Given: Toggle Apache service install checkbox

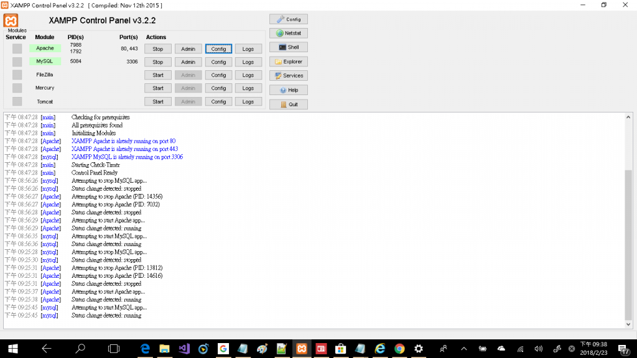Looking at the screenshot, I should [x=17, y=48].
